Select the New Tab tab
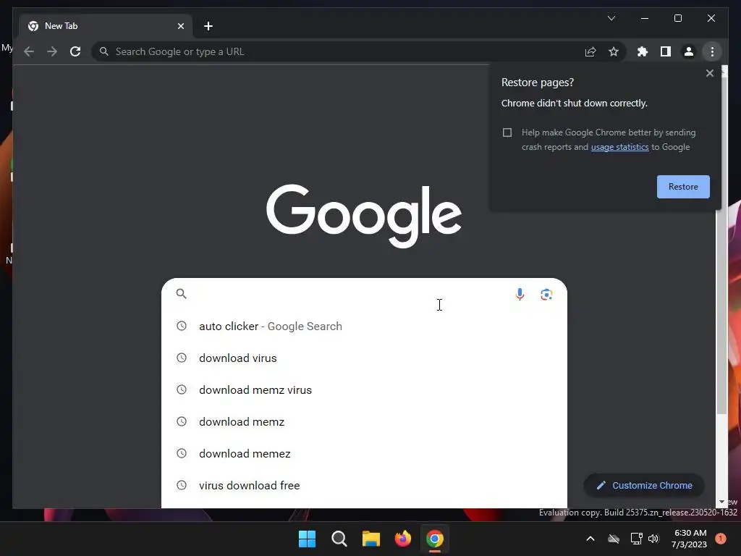Viewport: 741px width, 556px height. pyautogui.click(x=106, y=26)
